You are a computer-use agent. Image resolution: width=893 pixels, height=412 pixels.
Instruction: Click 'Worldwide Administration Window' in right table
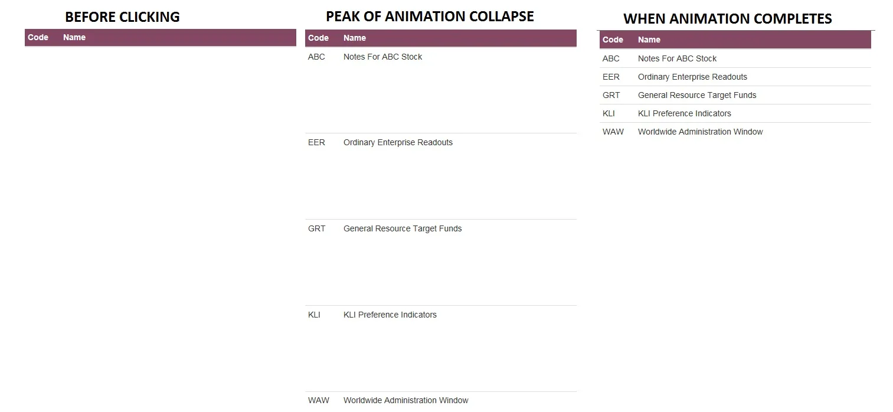701,132
